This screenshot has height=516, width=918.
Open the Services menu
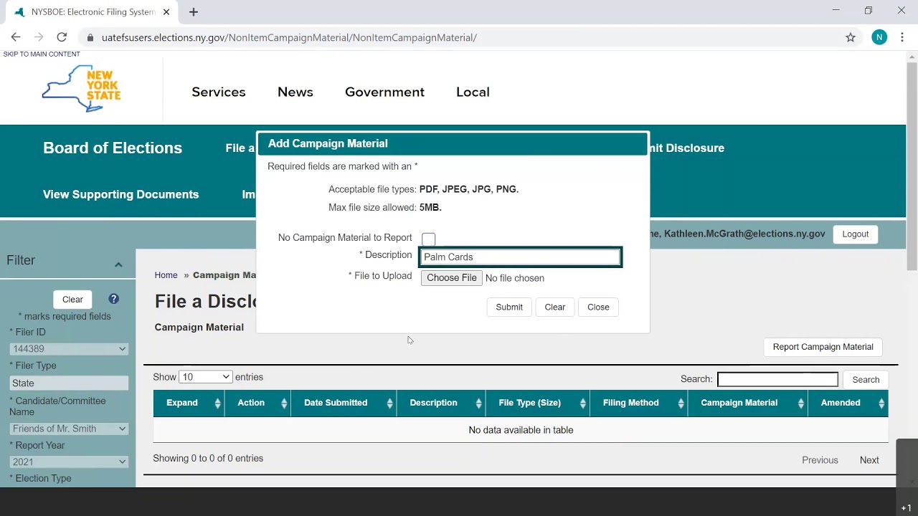click(x=219, y=92)
